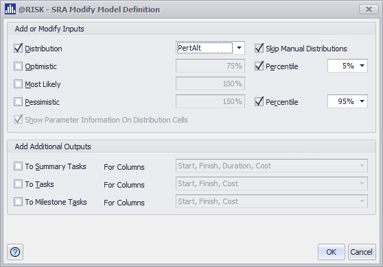Check the To Tasks output option
This screenshot has width=383, height=267.
pos(18,184)
